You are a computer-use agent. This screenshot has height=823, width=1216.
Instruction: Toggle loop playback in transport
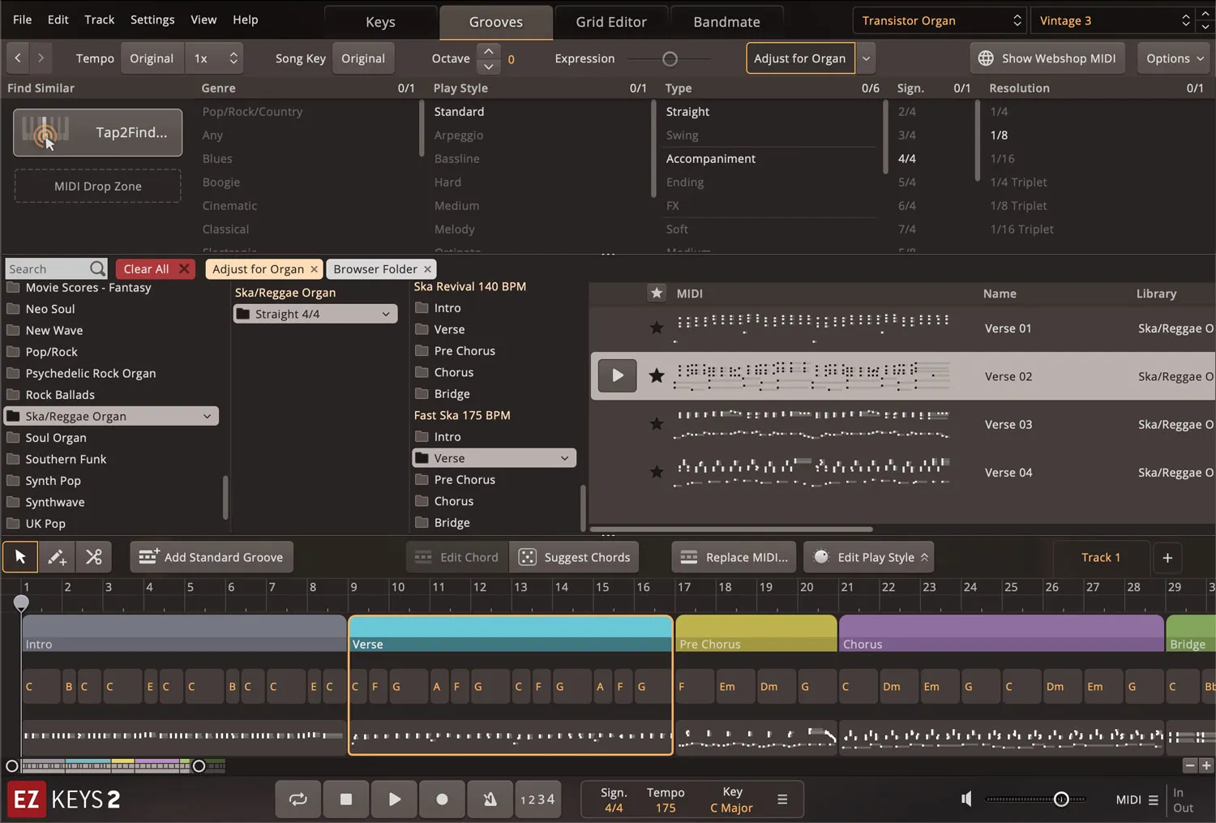point(298,799)
